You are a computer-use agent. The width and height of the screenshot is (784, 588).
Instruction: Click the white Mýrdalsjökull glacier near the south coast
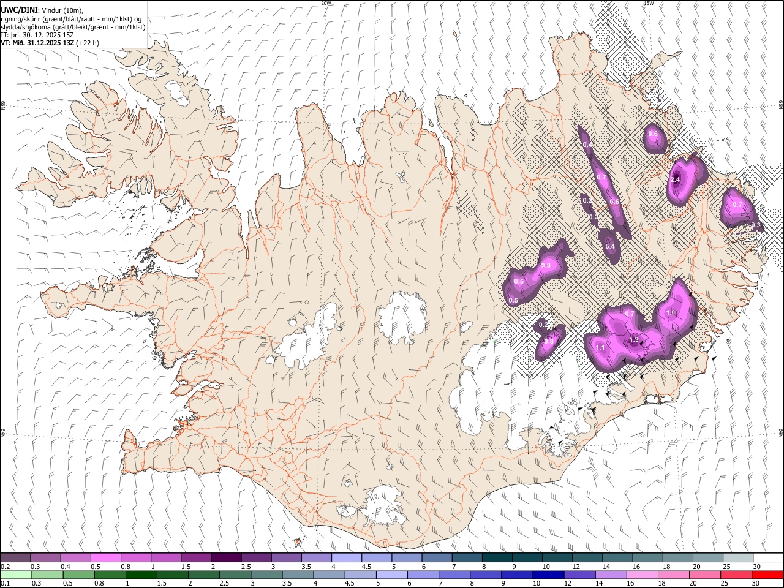tap(383, 505)
